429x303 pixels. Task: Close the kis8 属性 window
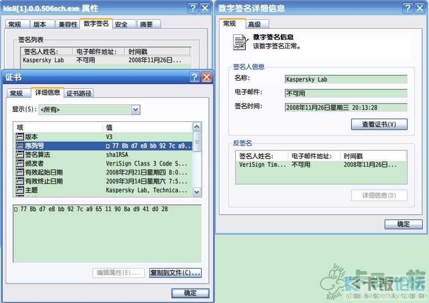click(x=205, y=8)
